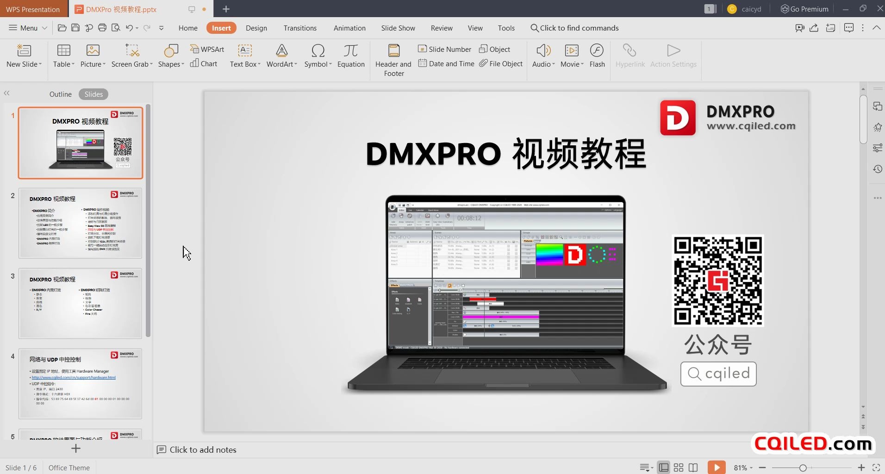Expand the Text Box dropdown arrow
This screenshot has width=885, height=474.
pos(259,64)
